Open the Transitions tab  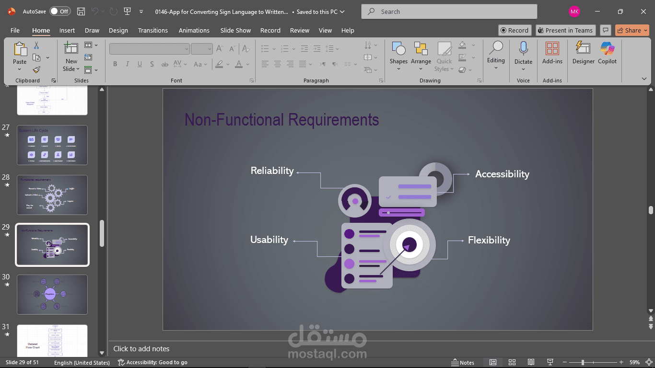coord(153,30)
